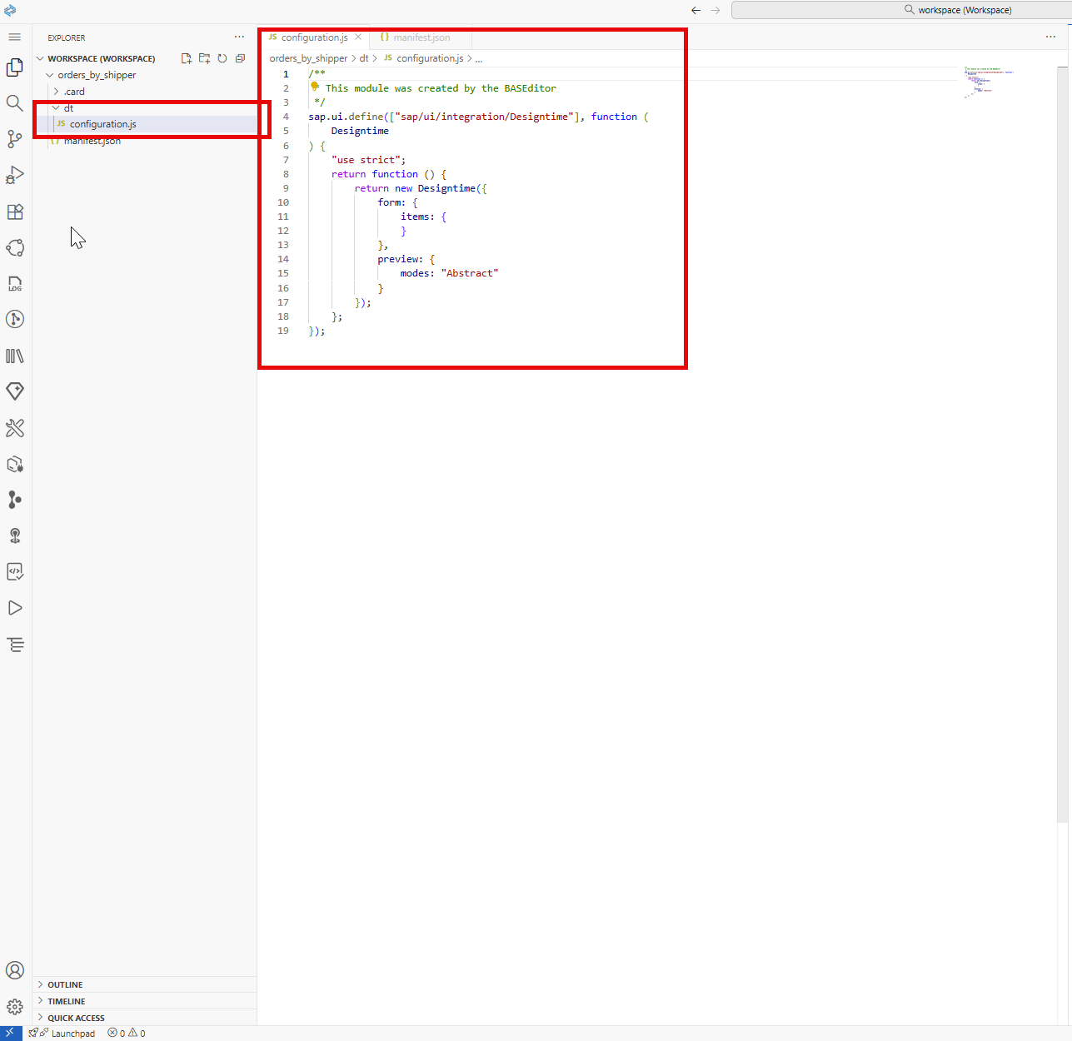Open the Search view
This screenshot has height=1041, width=1072.
tap(15, 103)
